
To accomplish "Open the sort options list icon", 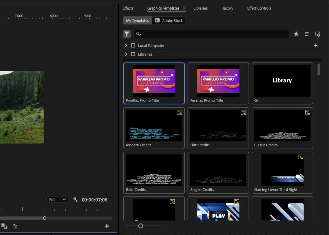I will pyautogui.click(x=307, y=34).
